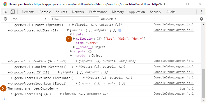Click the gcx:wf:core:loop:Loop ($loop1) label
The image size is (206, 103).
tap(40, 83)
